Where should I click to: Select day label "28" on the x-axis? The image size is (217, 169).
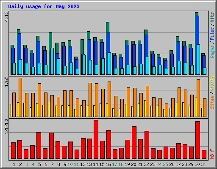[184, 164]
